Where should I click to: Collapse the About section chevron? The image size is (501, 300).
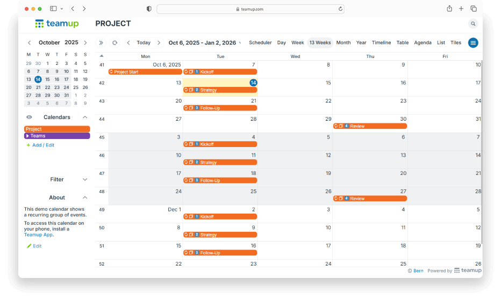pyautogui.click(x=85, y=197)
